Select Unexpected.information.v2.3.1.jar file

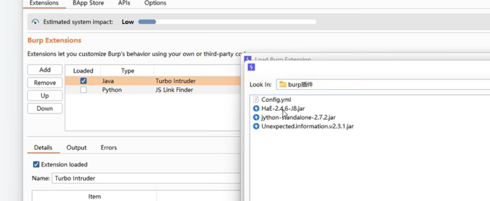point(308,126)
